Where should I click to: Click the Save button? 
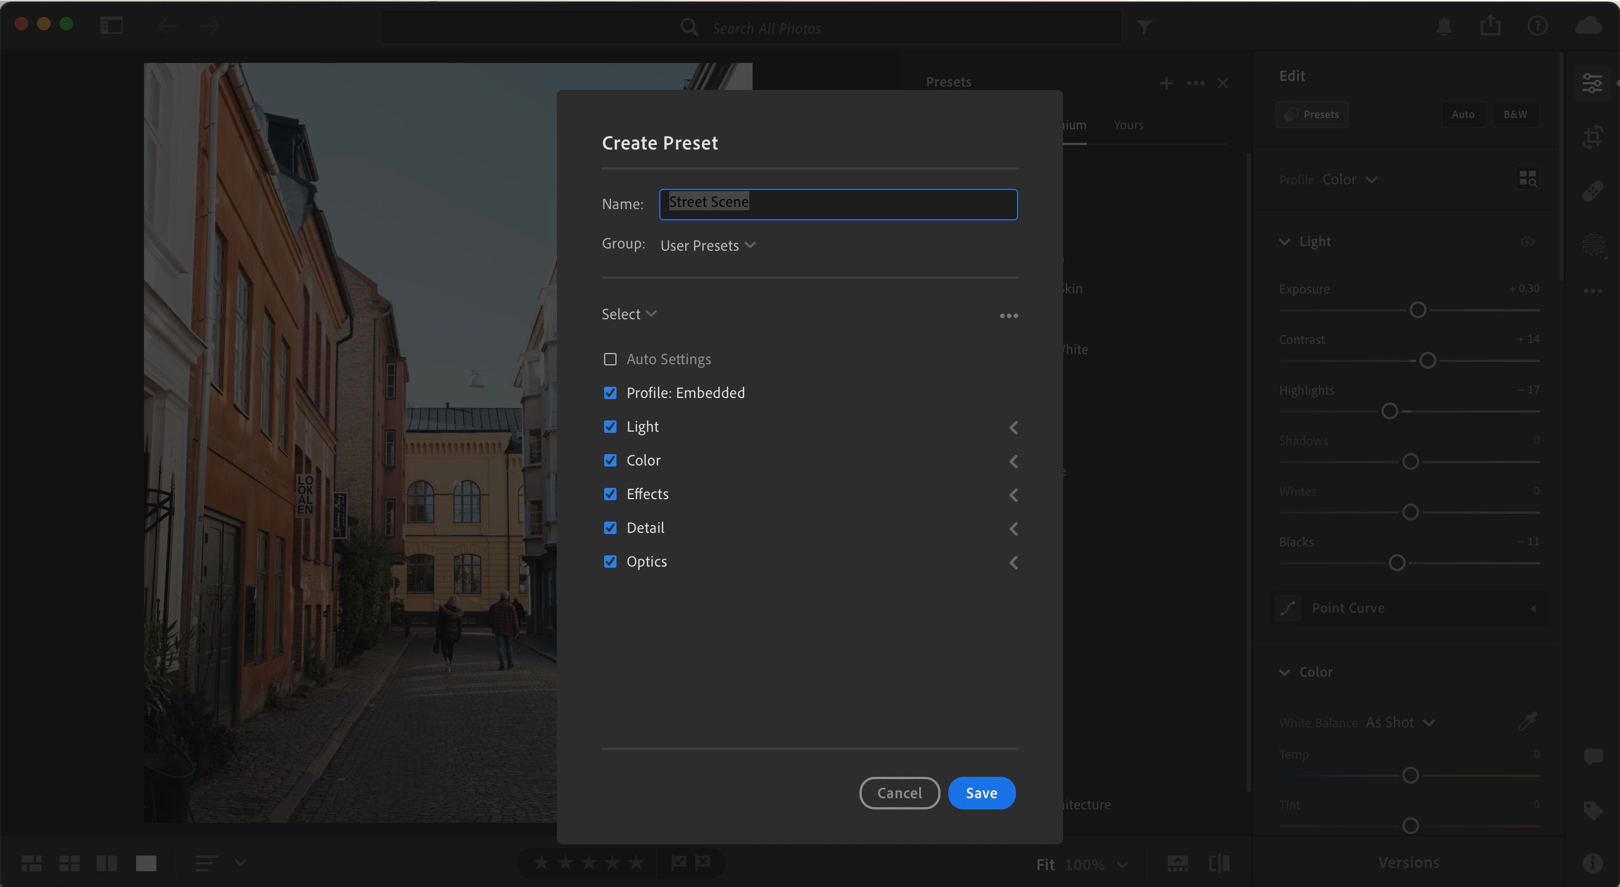(982, 793)
